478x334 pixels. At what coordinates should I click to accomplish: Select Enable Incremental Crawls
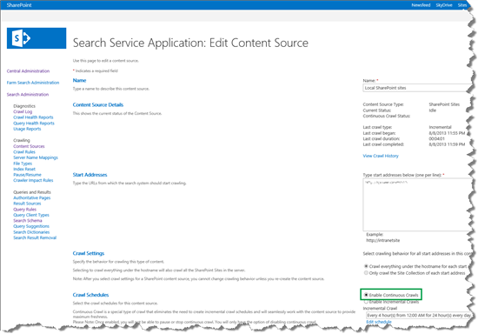coord(366,302)
